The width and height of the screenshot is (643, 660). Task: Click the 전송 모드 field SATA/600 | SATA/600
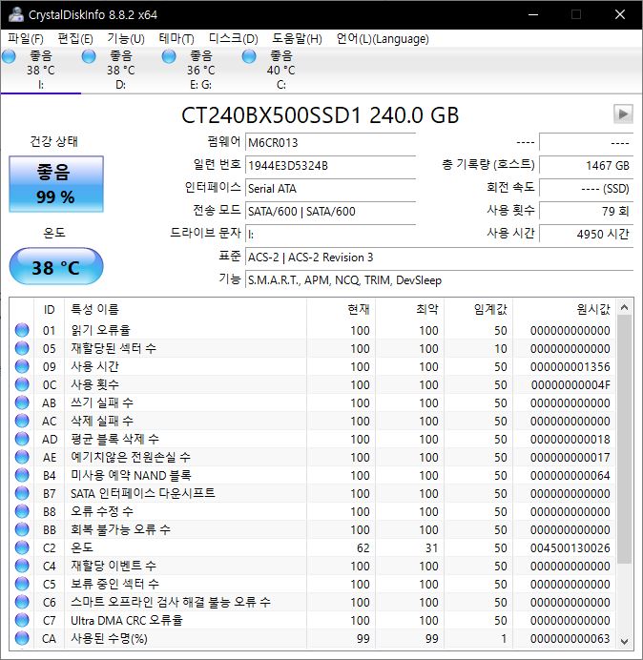pos(330,211)
